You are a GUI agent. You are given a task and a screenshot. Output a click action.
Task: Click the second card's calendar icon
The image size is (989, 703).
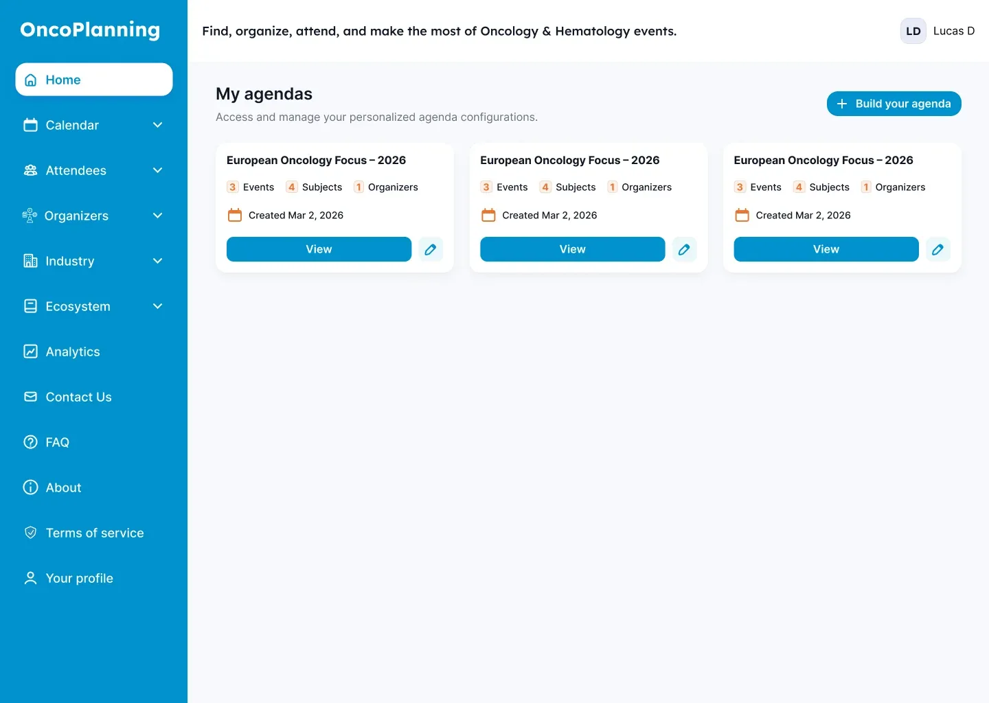488,215
